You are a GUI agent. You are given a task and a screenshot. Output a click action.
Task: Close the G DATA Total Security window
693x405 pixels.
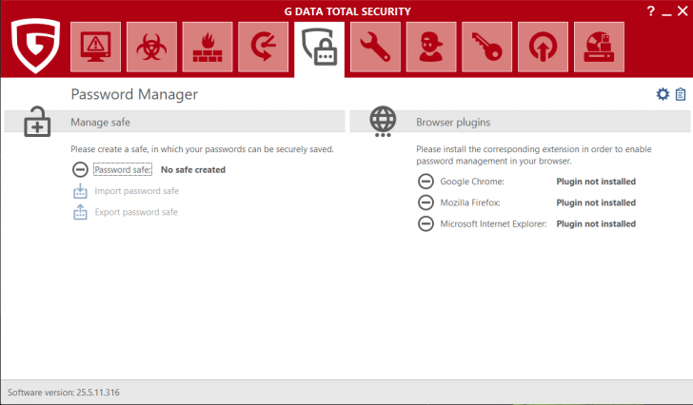click(683, 11)
